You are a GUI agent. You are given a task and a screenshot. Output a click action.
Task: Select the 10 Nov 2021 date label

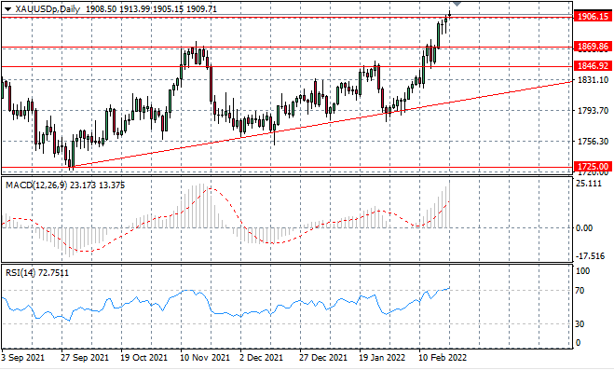pyautogui.click(x=205, y=358)
